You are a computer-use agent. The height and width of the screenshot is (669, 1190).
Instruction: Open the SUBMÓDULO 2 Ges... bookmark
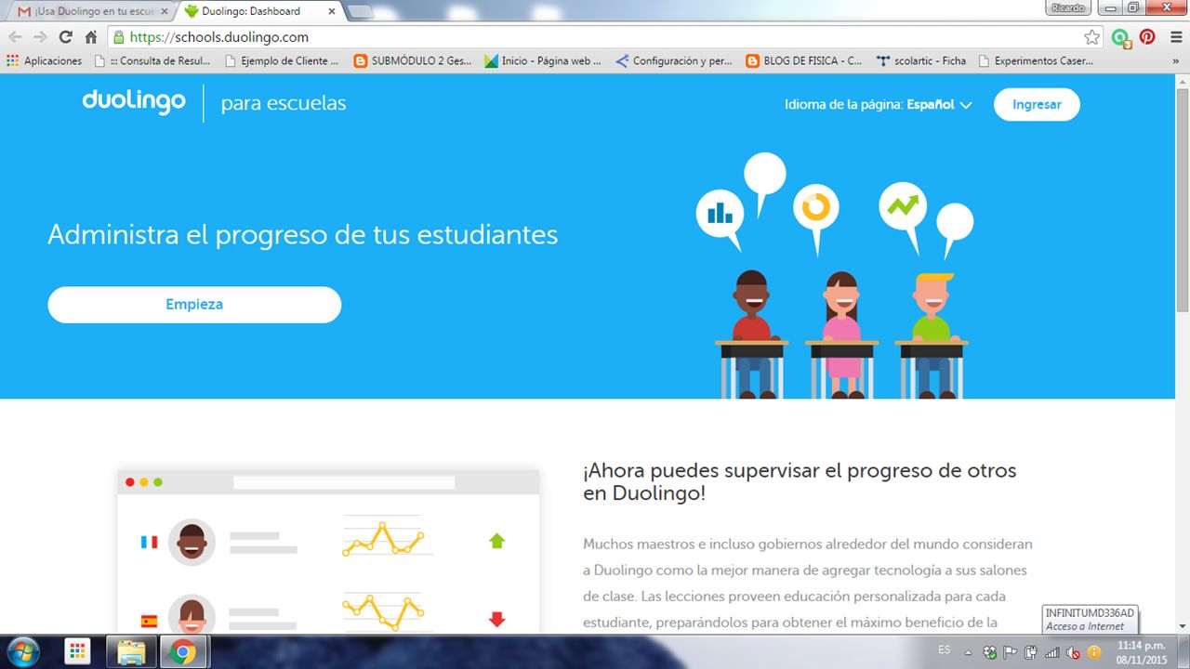[x=413, y=61]
